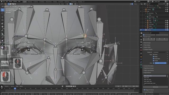Hide the Camera object with its eye icon
169x95 pixels.
[166, 9]
